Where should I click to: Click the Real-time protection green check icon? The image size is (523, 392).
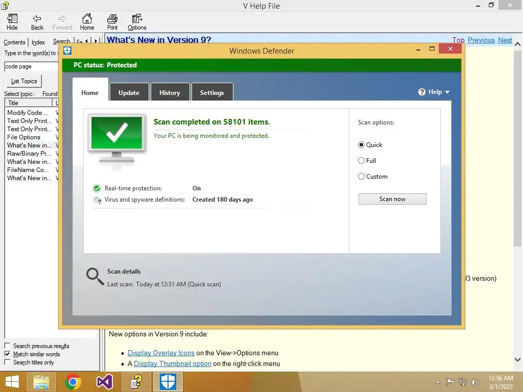97,188
